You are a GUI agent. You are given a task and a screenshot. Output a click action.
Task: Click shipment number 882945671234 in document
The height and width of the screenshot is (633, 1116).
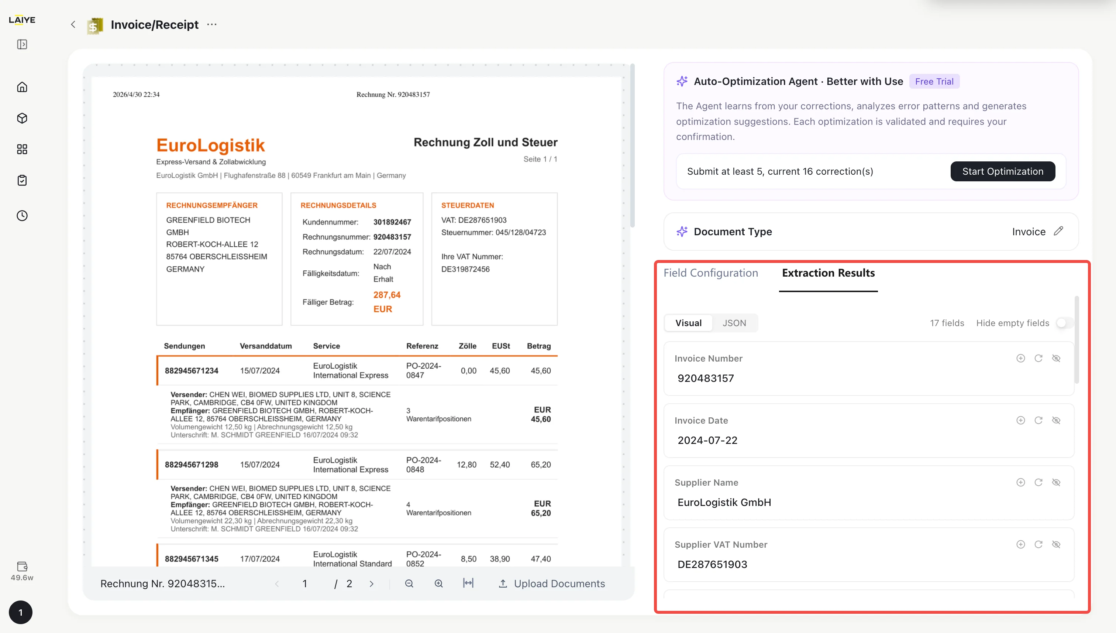coord(191,370)
